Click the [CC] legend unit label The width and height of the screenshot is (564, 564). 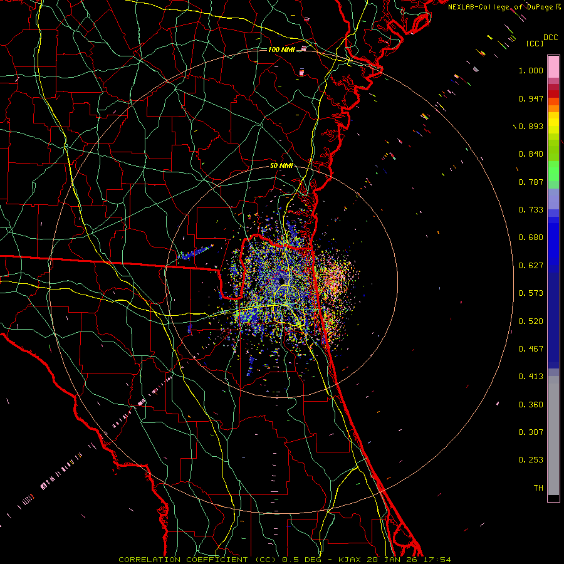(x=535, y=43)
